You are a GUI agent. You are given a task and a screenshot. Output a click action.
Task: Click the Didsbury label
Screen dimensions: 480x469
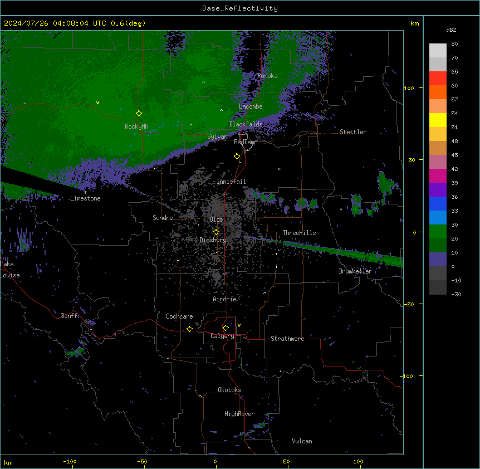coord(213,240)
